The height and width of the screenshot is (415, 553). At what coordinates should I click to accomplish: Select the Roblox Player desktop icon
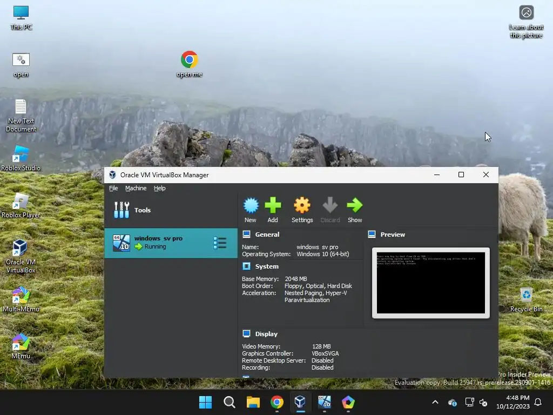[21, 206]
